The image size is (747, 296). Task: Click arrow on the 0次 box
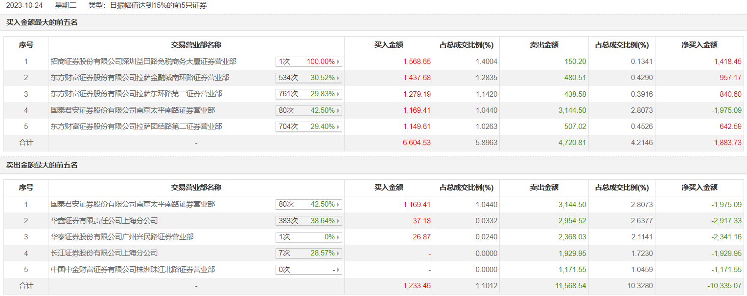338,270
